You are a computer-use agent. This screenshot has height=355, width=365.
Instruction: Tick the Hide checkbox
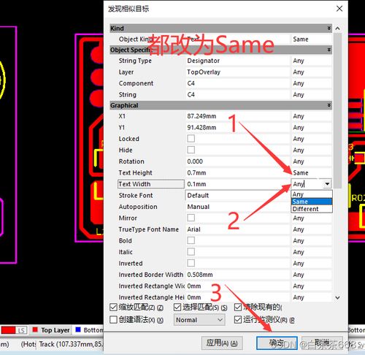[191, 150]
